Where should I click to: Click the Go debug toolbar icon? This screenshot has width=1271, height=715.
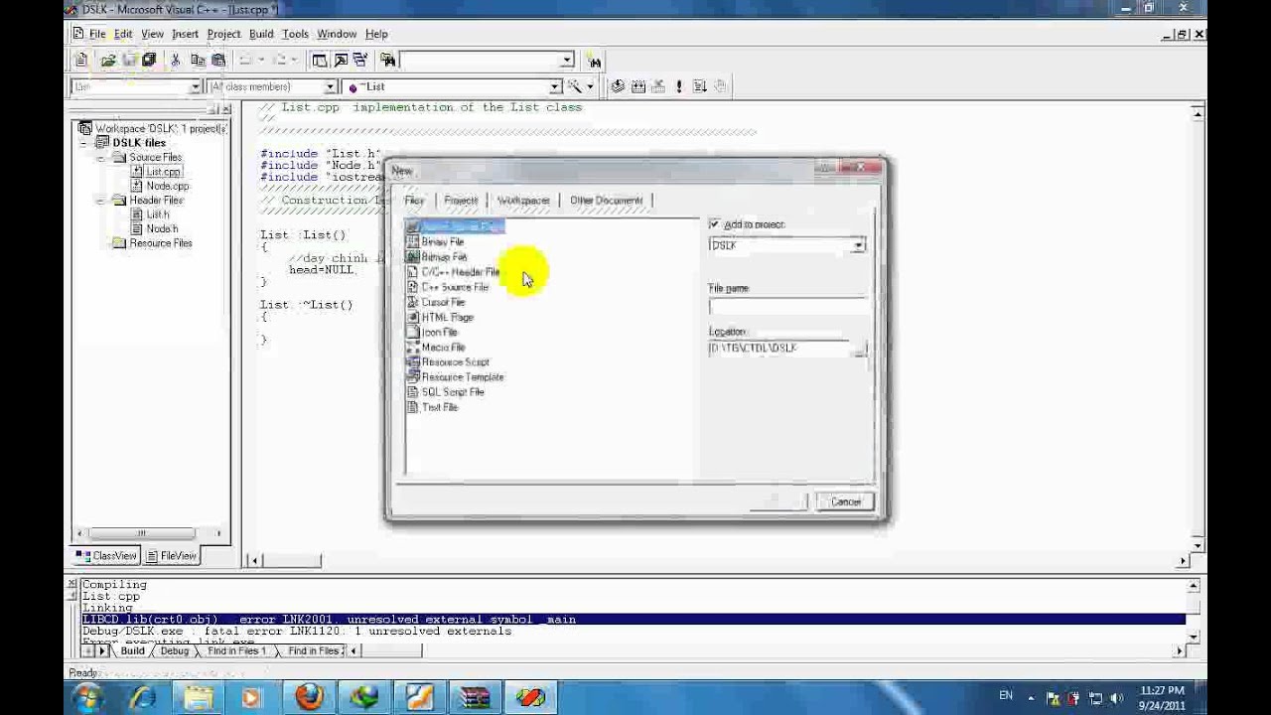(699, 86)
